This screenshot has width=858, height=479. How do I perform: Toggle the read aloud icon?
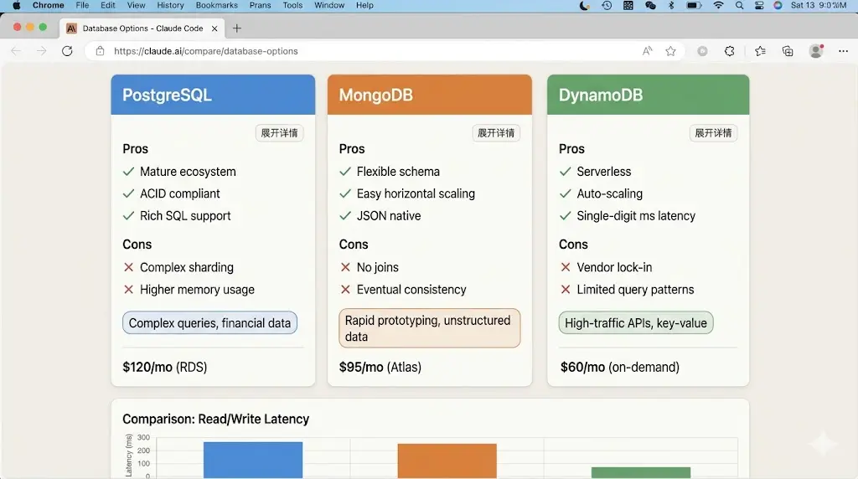click(648, 51)
